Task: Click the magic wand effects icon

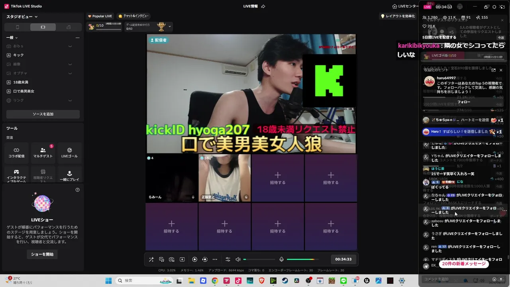Action: pos(151,259)
